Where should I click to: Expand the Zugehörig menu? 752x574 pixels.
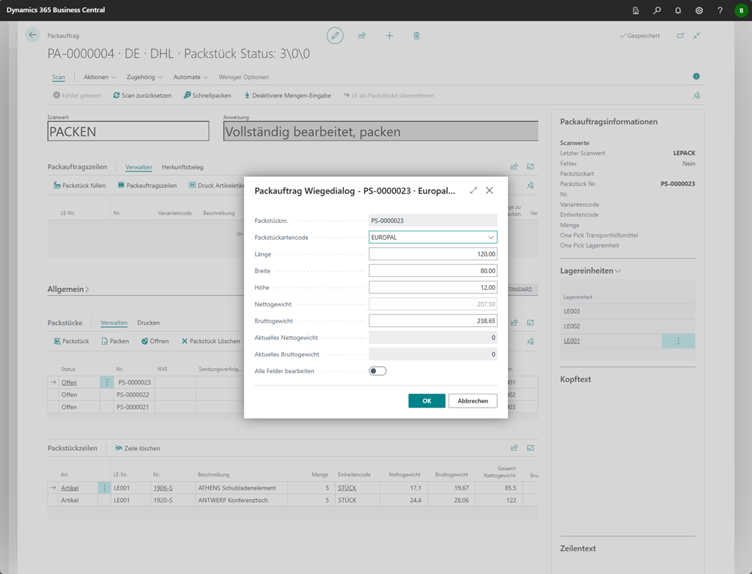[x=144, y=77]
